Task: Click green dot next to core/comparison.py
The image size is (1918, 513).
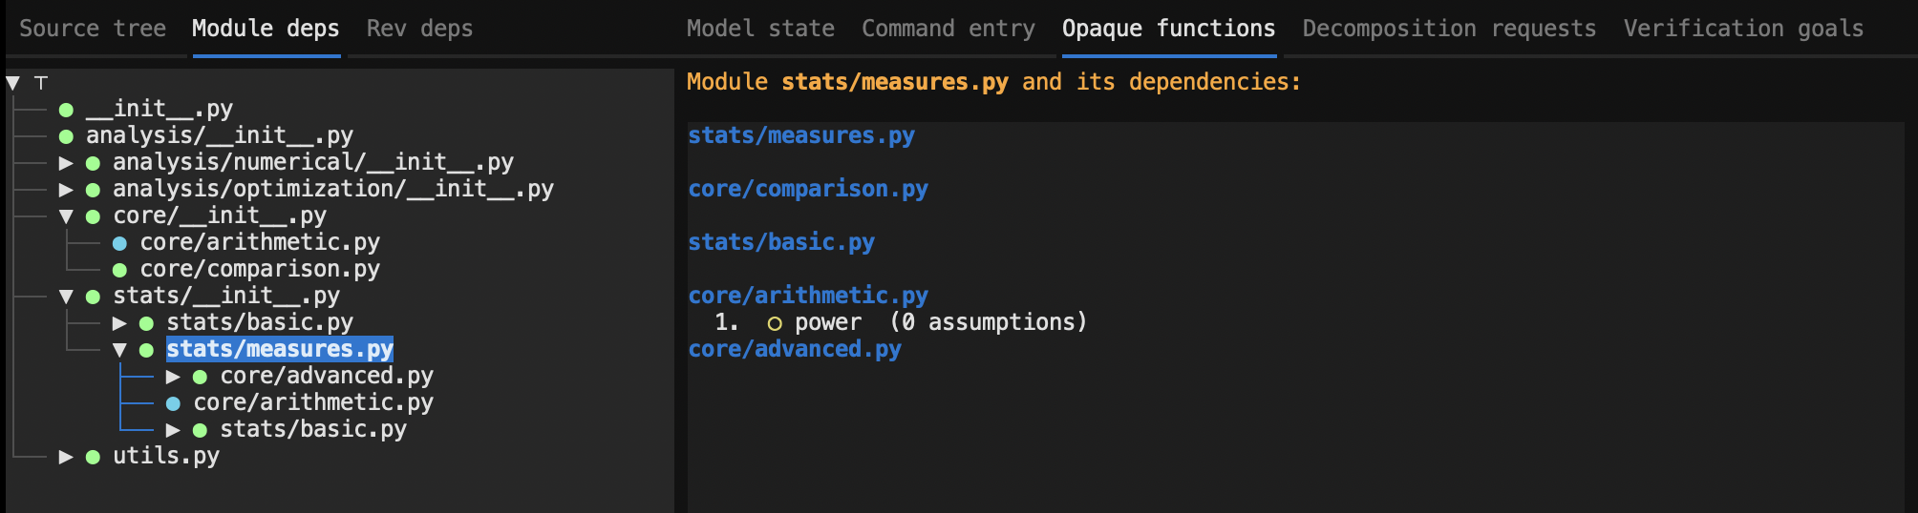Action: click(x=119, y=270)
